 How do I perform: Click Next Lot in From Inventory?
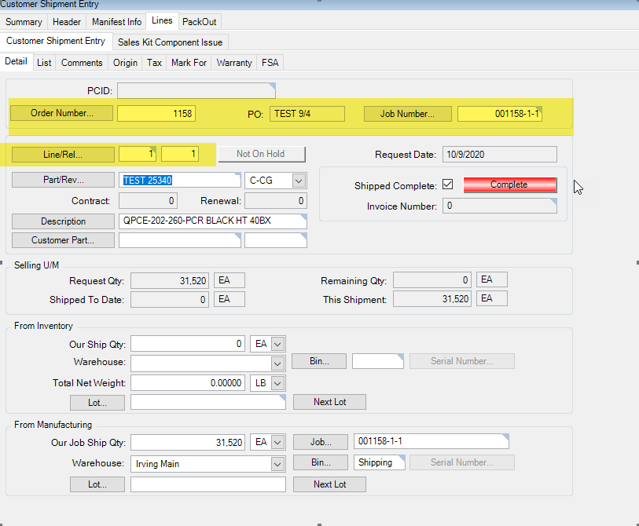click(x=329, y=402)
